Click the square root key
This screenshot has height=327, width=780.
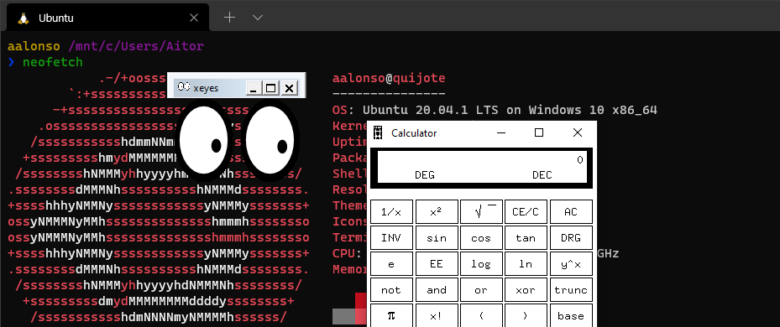[x=481, y=211]
